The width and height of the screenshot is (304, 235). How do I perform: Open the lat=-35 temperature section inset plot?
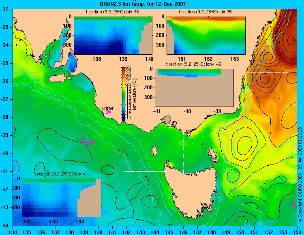[206, 36]
